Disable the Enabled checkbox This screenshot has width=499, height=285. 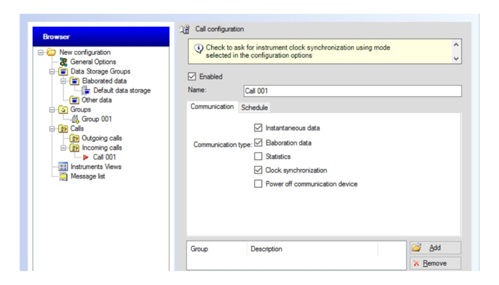(x=192, y=77)
